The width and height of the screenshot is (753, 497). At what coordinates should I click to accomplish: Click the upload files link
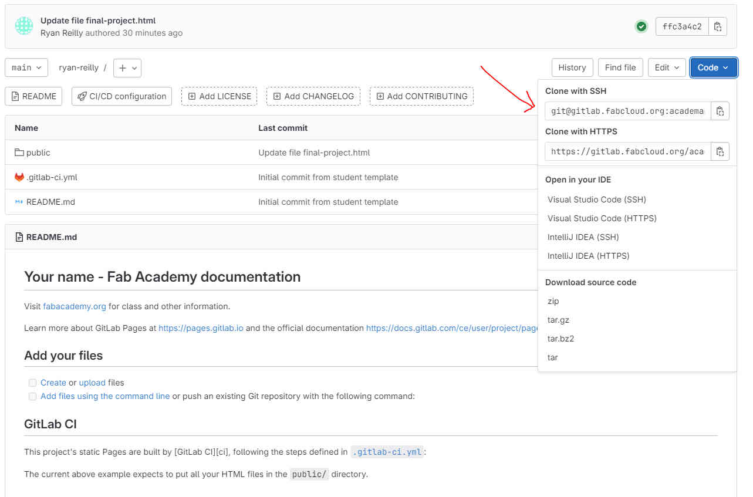92,383
